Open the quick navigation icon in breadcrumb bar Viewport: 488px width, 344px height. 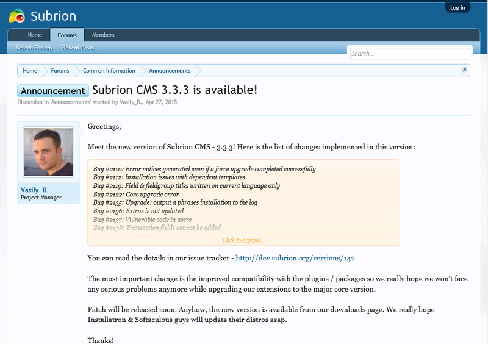(464, 71)
